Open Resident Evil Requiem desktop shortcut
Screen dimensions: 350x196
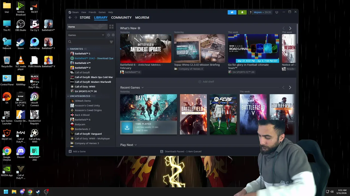click(x=34, y=118)
